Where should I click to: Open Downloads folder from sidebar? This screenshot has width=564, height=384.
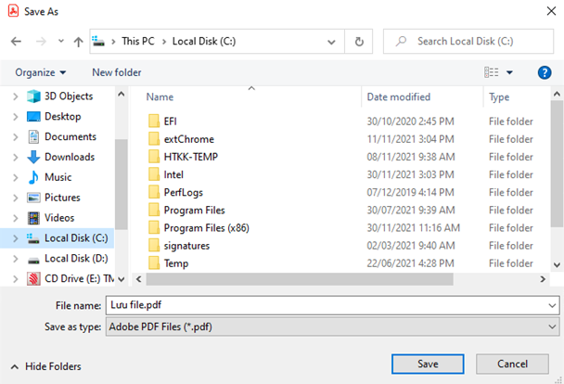70,157
